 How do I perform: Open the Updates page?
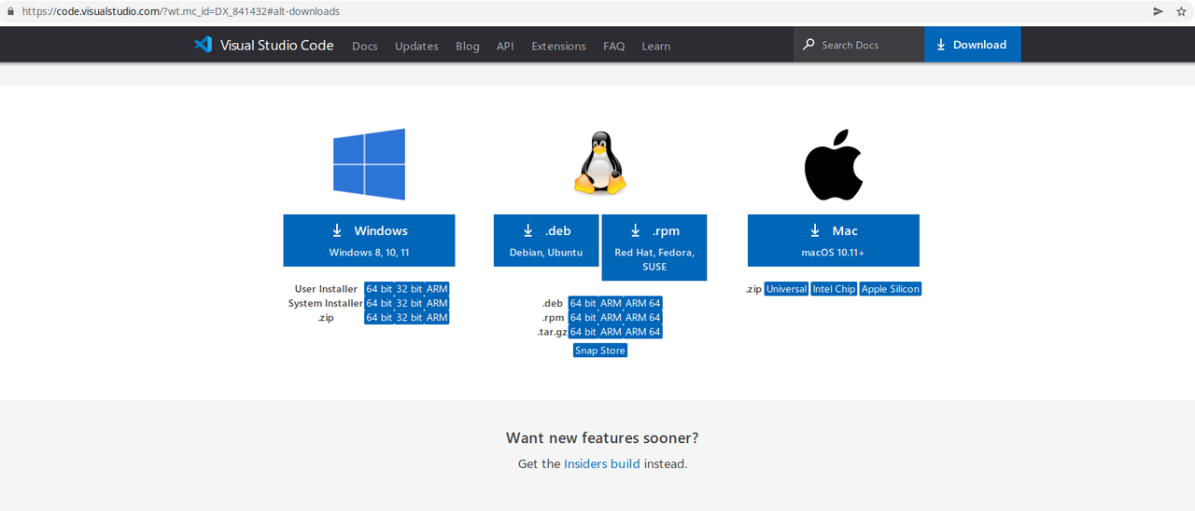coord(416,46)
